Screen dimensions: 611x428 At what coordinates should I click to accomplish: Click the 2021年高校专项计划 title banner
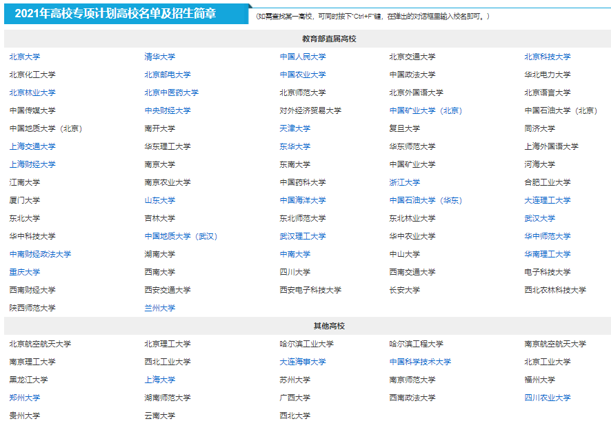[x=124, y=14]
